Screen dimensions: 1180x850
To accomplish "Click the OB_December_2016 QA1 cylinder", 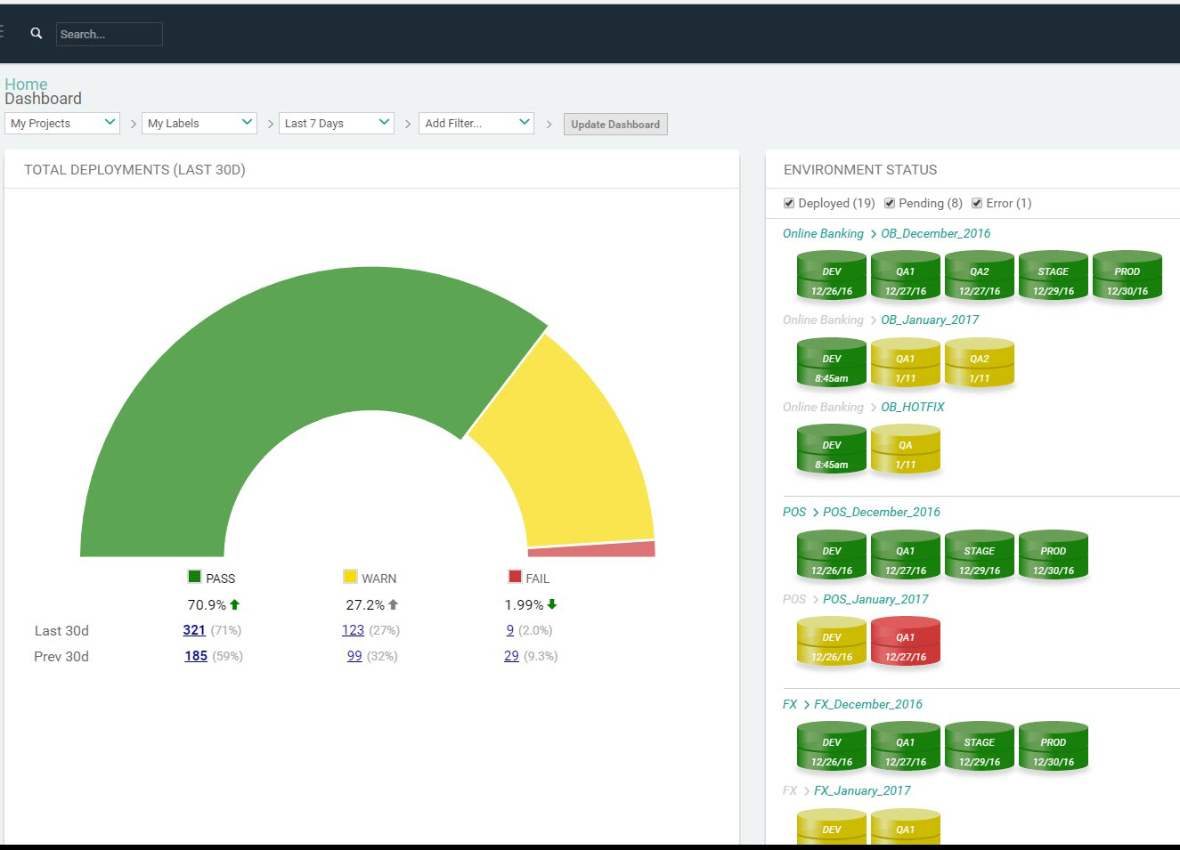I will (905, 277).
